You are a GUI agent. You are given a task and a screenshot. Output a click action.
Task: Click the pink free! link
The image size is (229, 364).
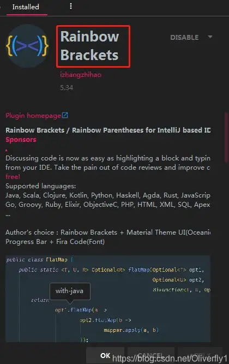(x=13, y=177)
